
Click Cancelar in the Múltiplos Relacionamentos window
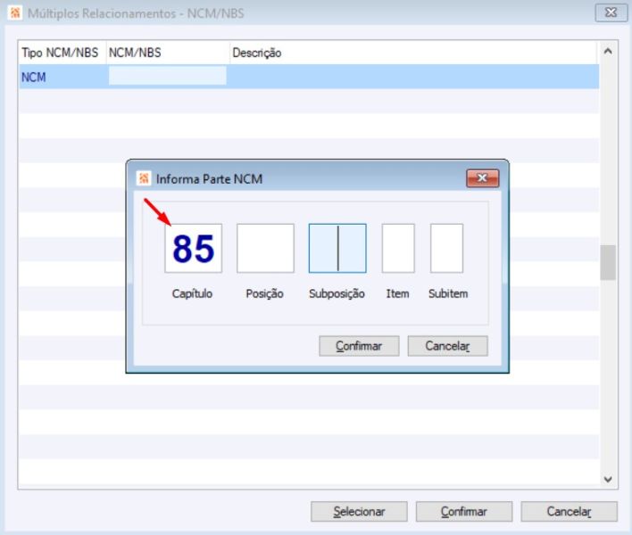tap(570, 511)
